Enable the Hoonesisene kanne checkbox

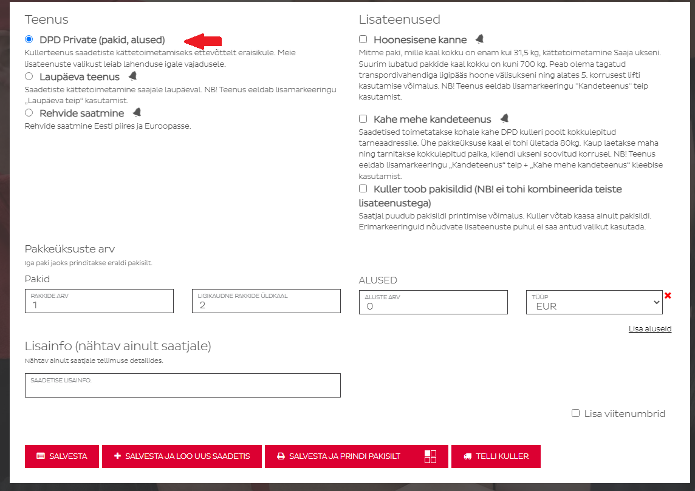363,39
